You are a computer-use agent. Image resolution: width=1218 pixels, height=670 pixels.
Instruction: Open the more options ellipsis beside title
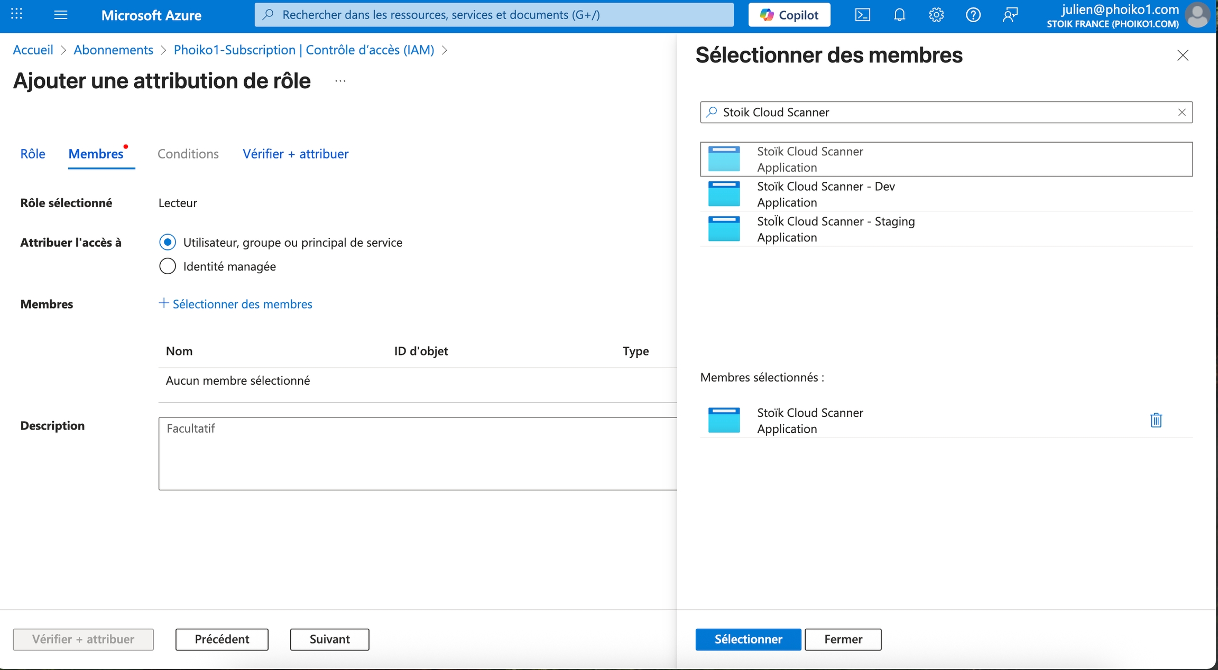click(340, 81)
